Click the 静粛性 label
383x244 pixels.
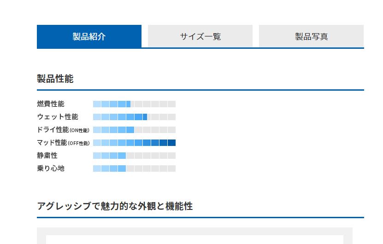point(47,156)
